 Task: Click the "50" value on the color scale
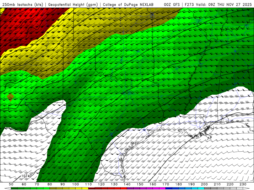(11, 184)
